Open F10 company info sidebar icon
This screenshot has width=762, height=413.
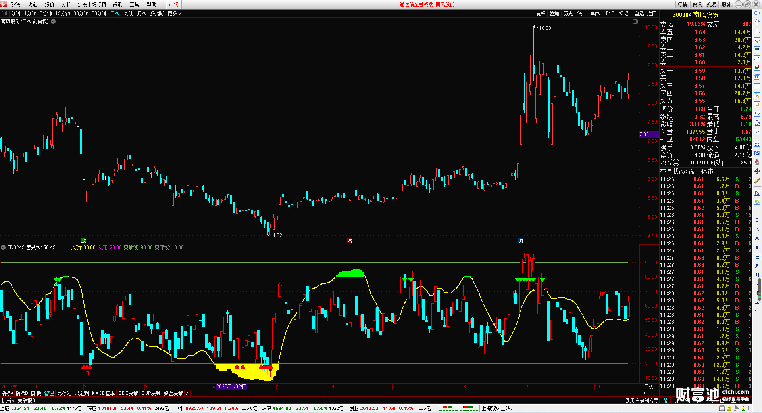click(x=757, y=86)
